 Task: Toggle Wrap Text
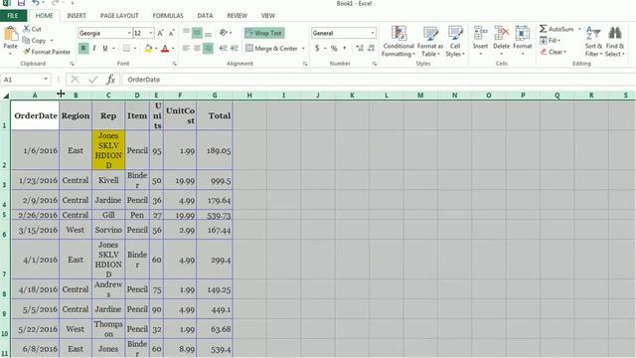click(264, 33)
